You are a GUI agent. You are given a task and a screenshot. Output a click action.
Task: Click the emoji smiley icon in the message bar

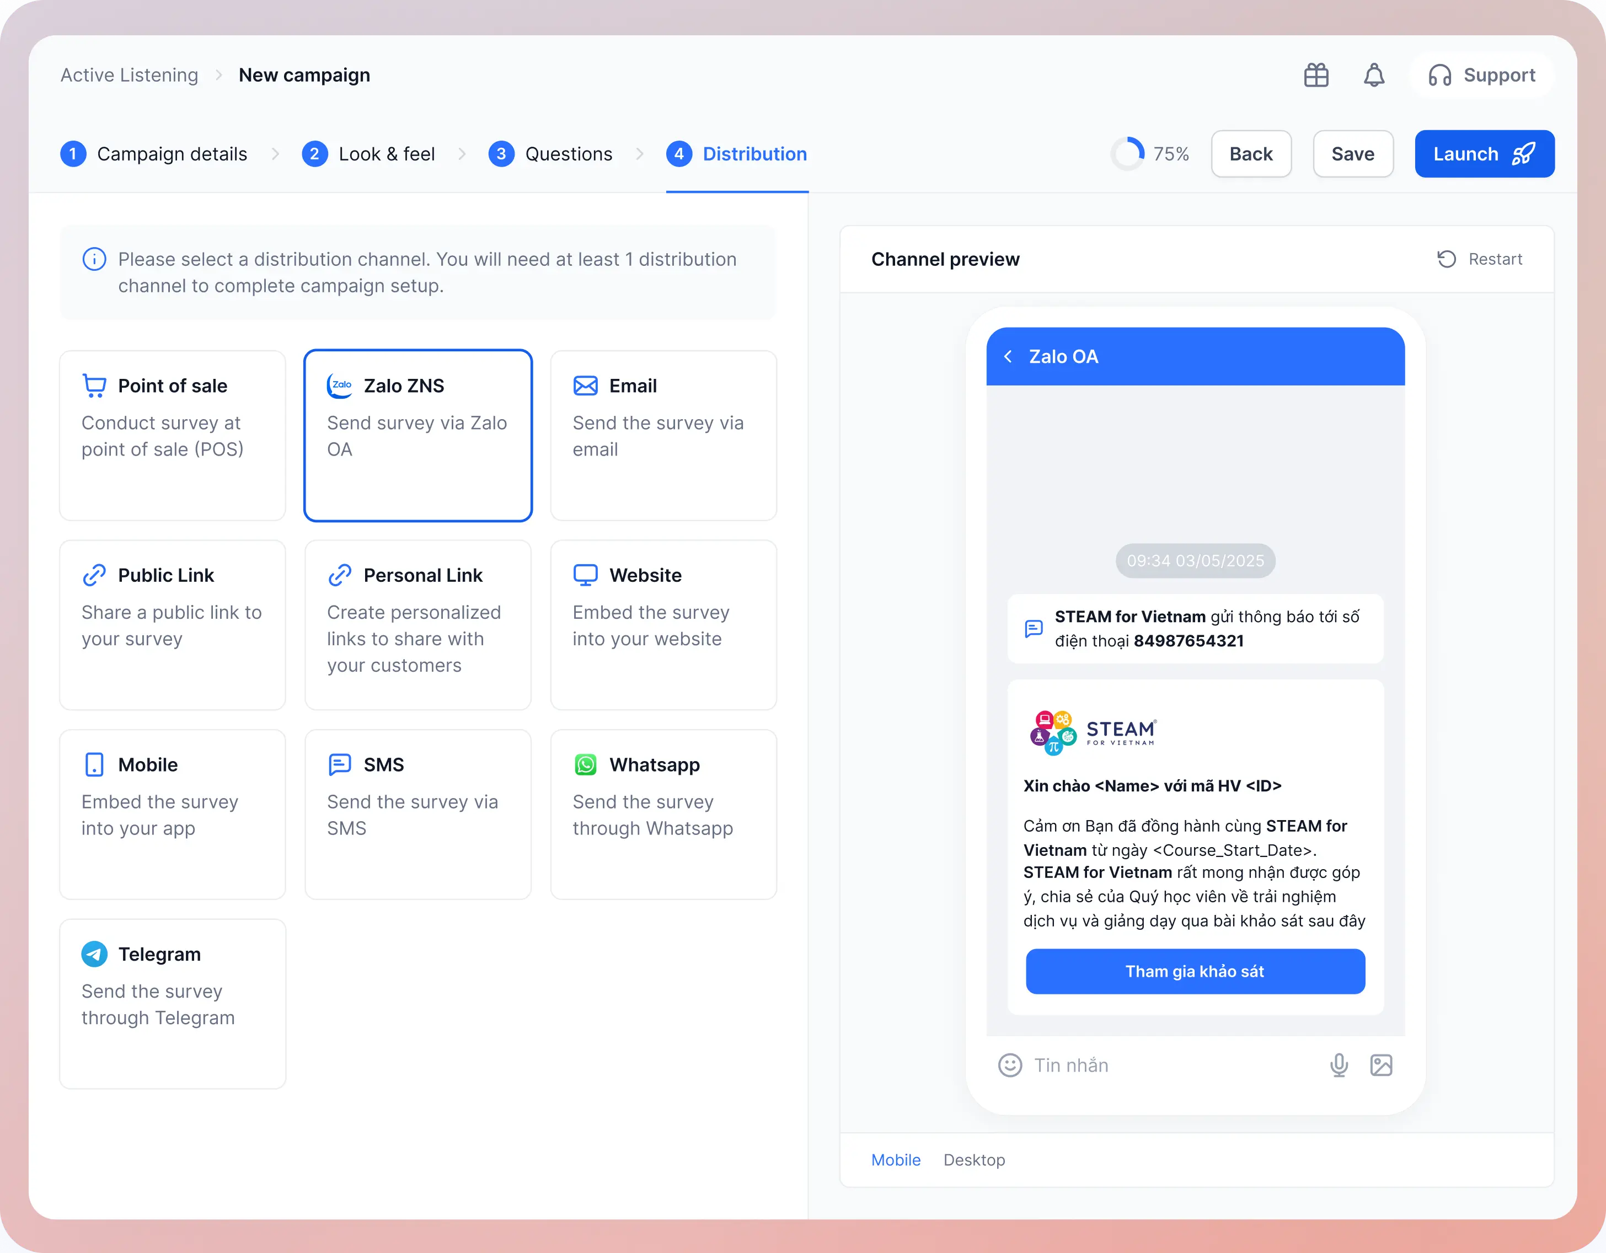coord(1010,1065)
